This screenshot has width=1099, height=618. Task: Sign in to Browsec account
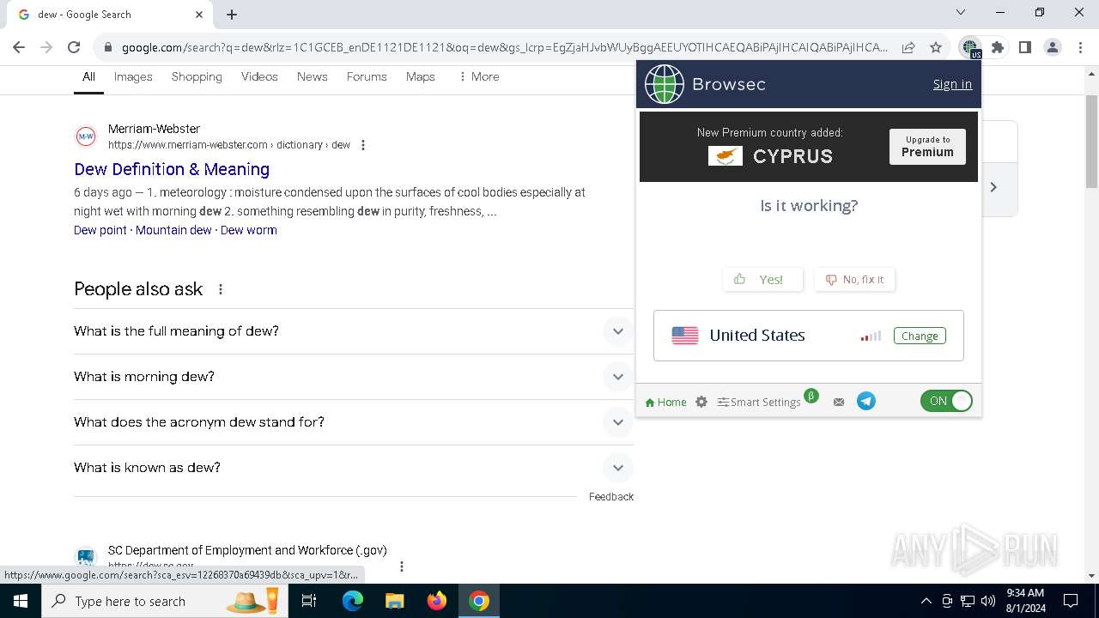[952, 84]
